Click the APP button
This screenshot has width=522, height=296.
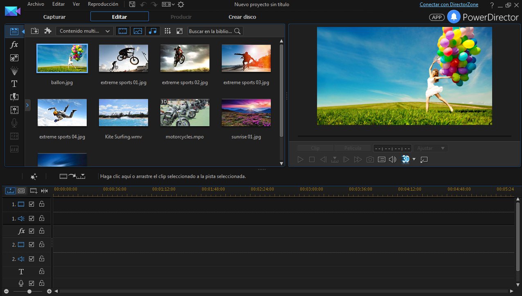pos(437,17)
